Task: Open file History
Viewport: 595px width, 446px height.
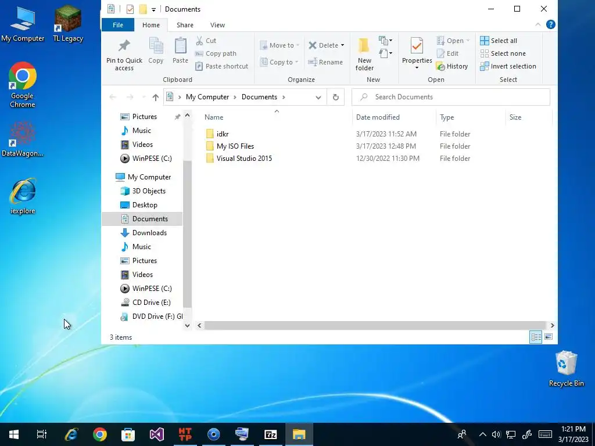Action: pyautogui.click(x=452, y=66)
